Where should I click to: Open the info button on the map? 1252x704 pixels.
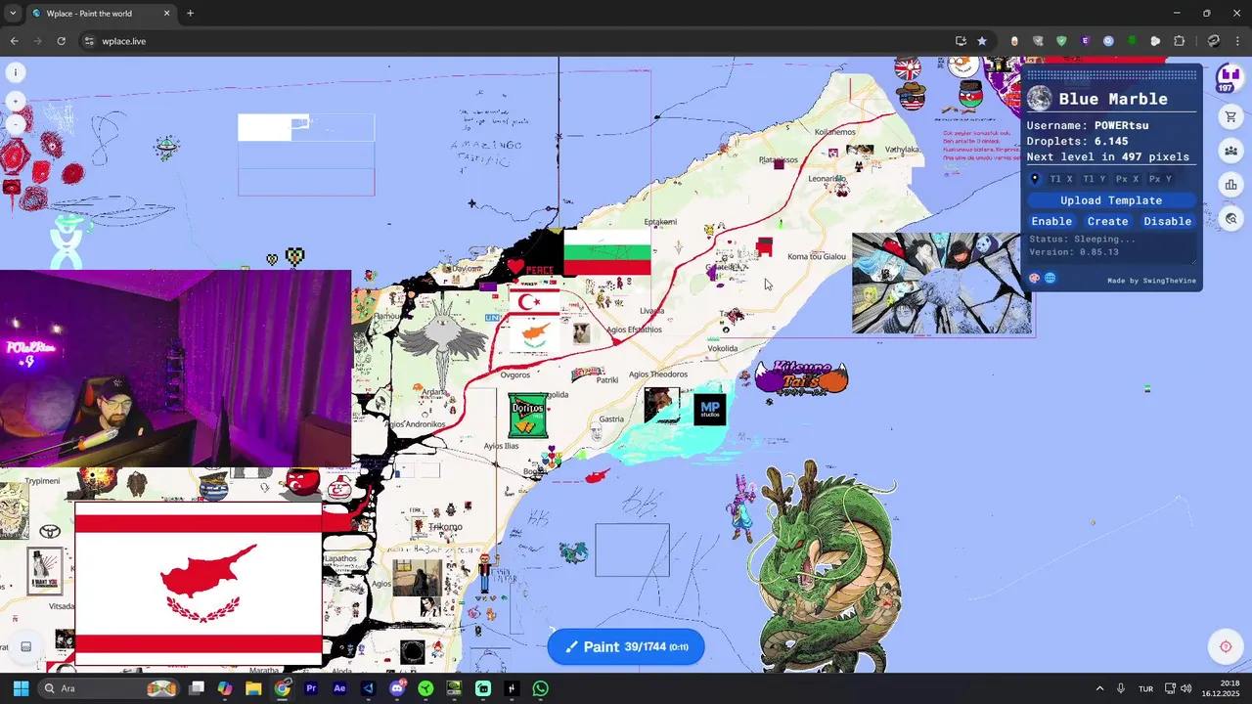[x=16, y=72]
